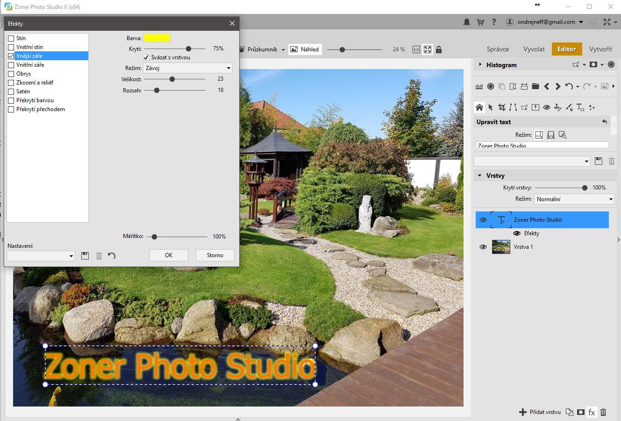
Task: Select the effects stars tool
Action: click(592, 107)
